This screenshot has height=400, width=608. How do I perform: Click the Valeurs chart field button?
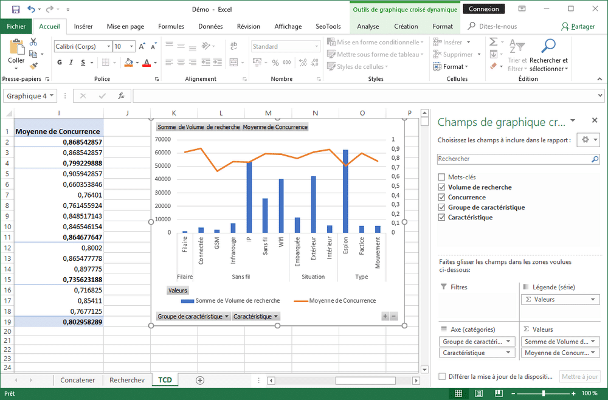click(178, 291)
